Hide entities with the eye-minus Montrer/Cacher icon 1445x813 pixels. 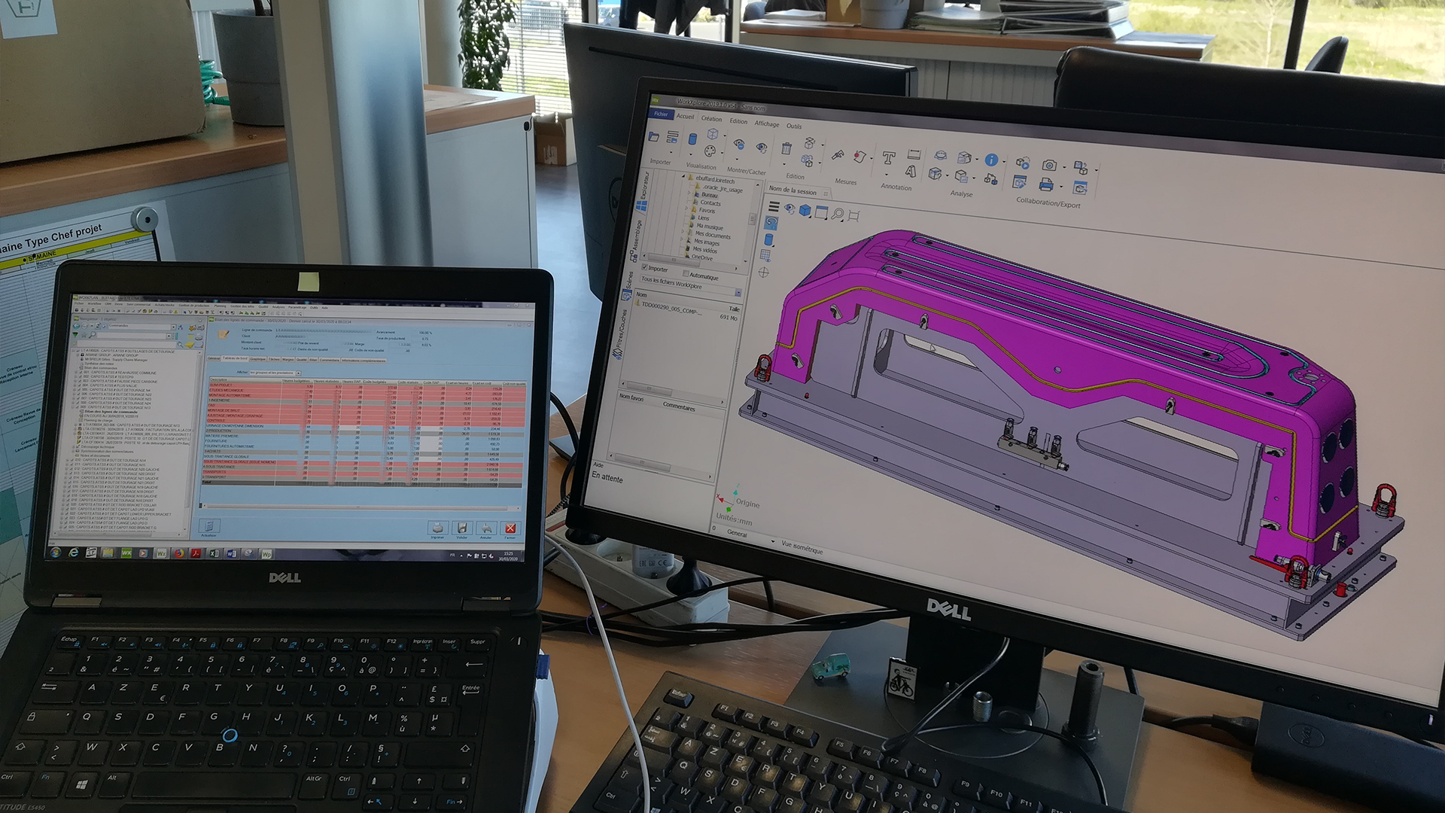coord(739,144)
